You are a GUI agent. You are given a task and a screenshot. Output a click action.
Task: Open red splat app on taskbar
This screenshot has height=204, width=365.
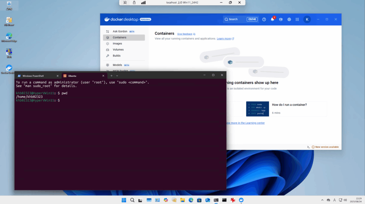pyautogui.click(x=233, y=200)
